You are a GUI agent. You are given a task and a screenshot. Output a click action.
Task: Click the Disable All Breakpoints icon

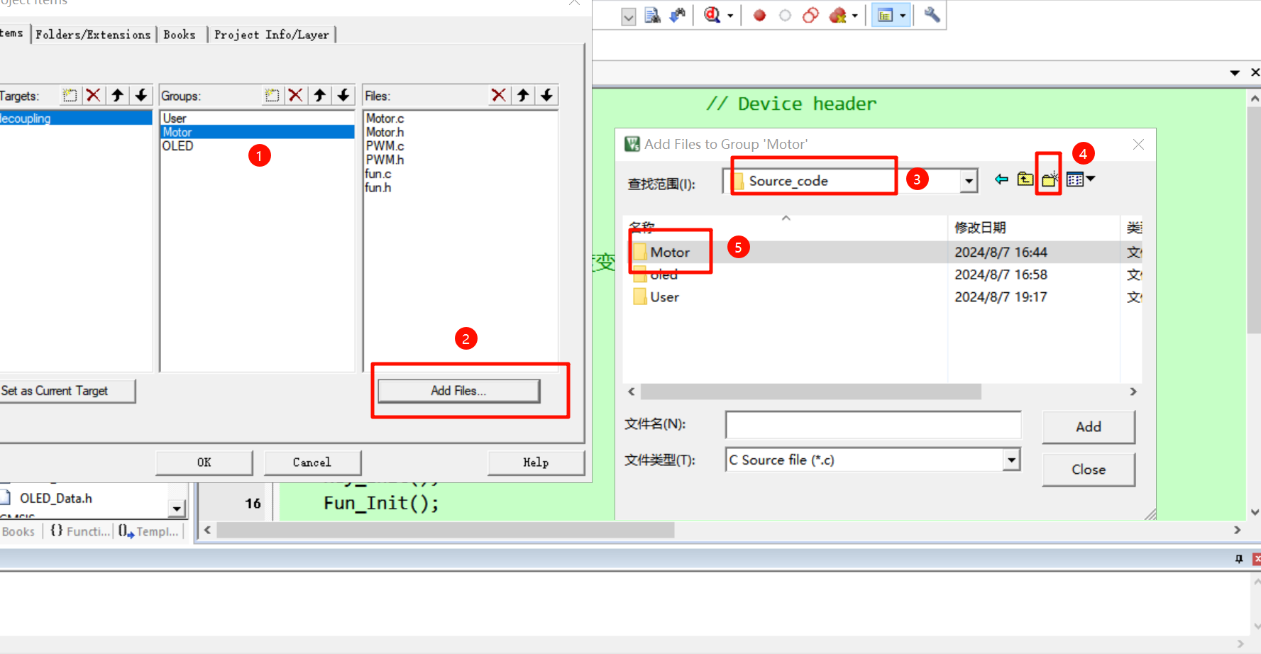pos(810,15)
